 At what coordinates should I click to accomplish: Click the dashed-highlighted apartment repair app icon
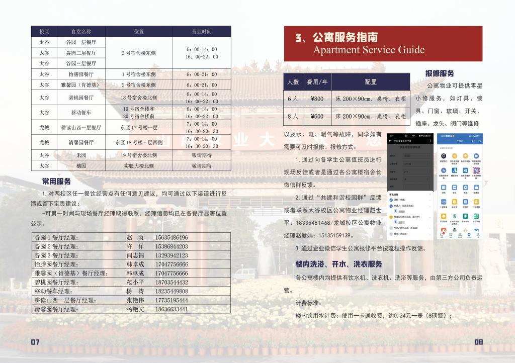tap(476, 170)
